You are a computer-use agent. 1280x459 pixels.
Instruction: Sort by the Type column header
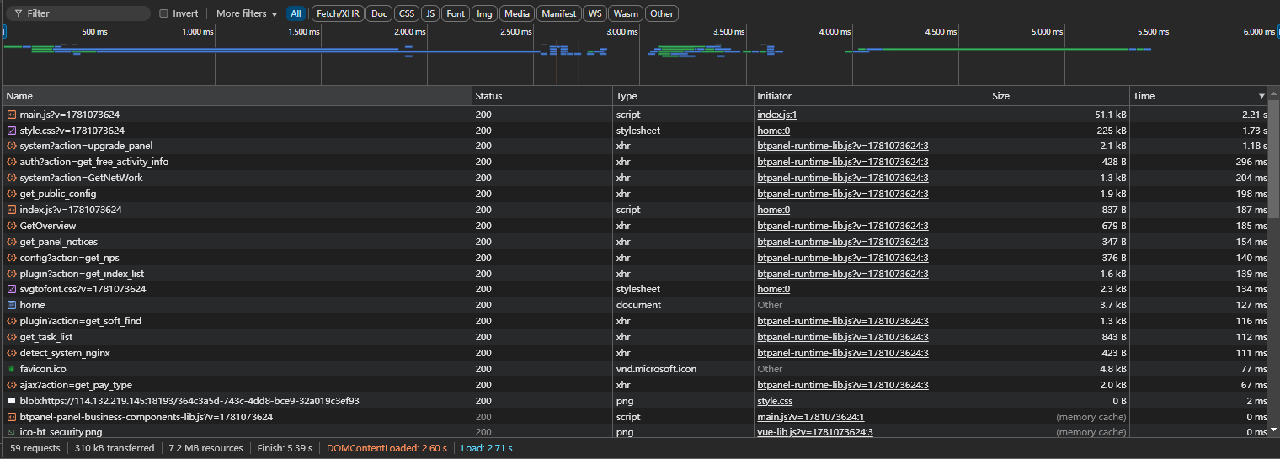(x=683, y=96)
